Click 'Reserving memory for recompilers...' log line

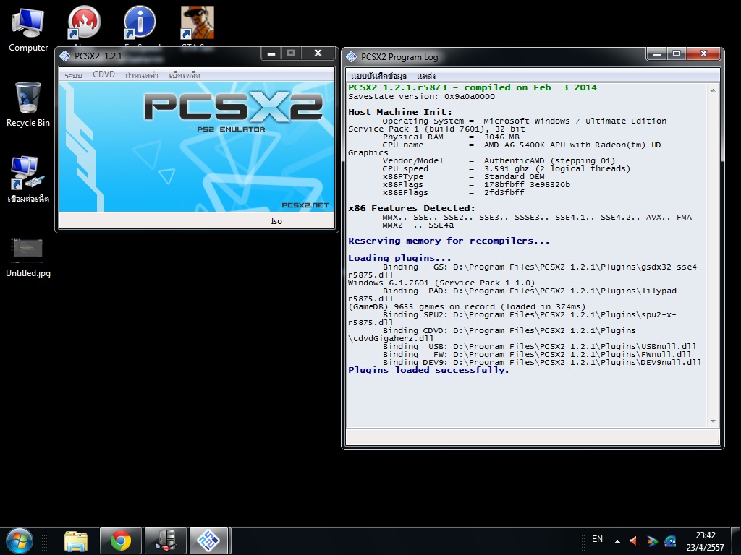pyautogui.click(x=449, y=241)
